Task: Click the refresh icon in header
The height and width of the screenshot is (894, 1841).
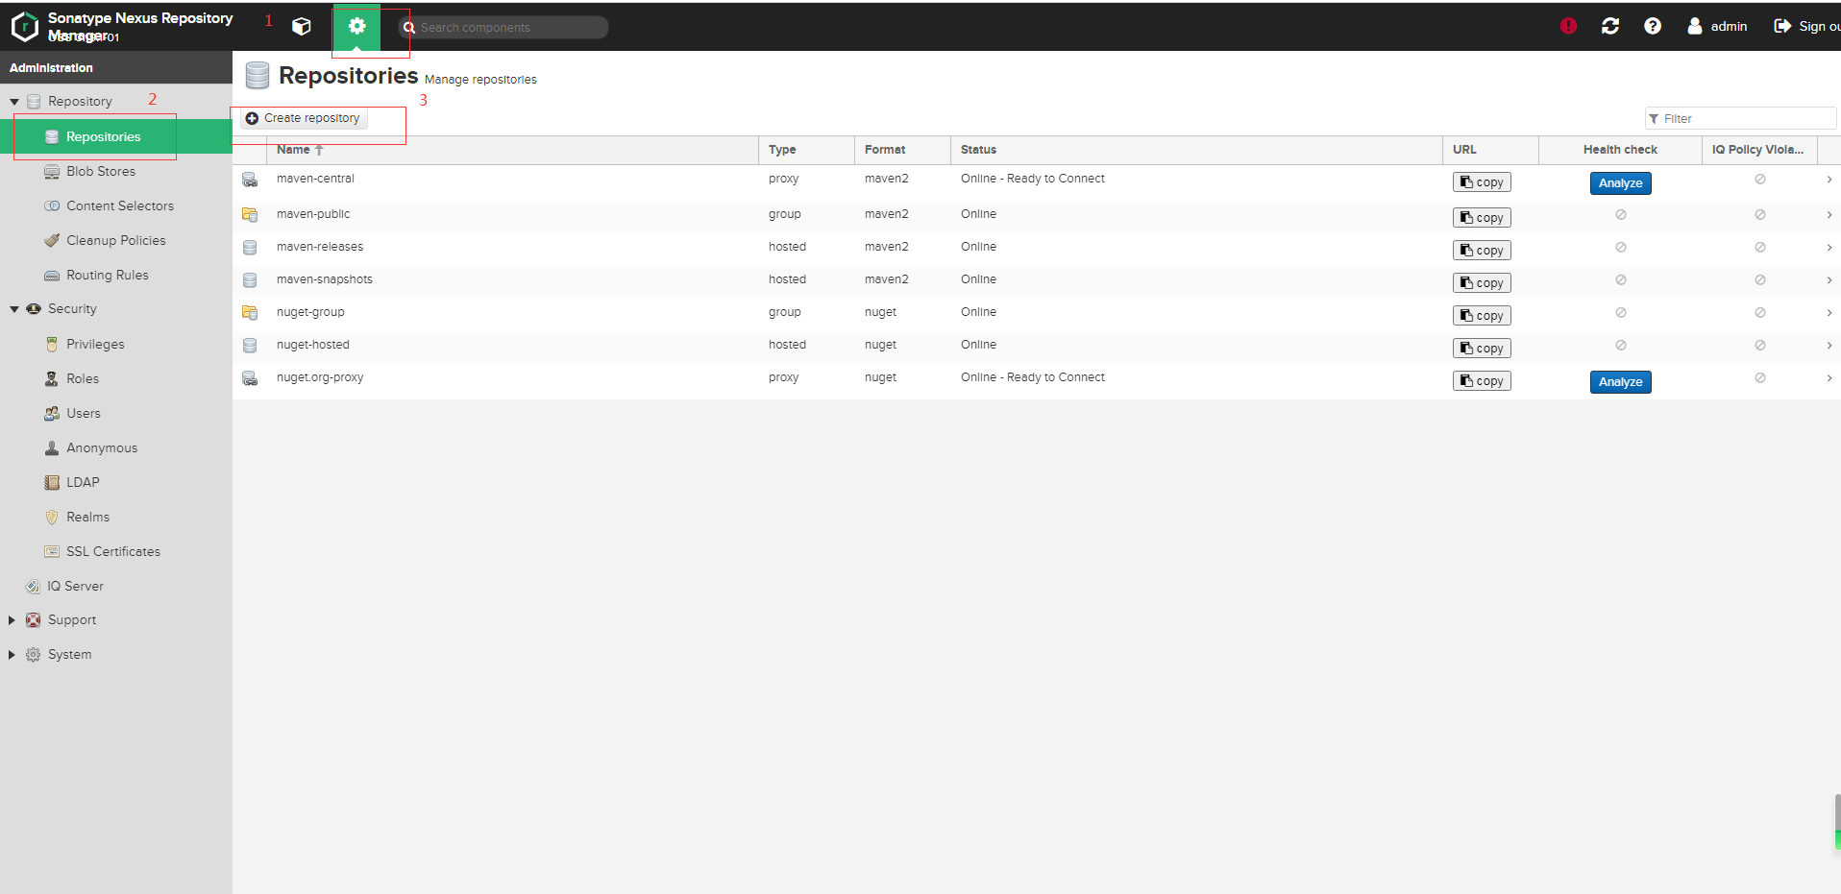Action: pos(1610,26)
